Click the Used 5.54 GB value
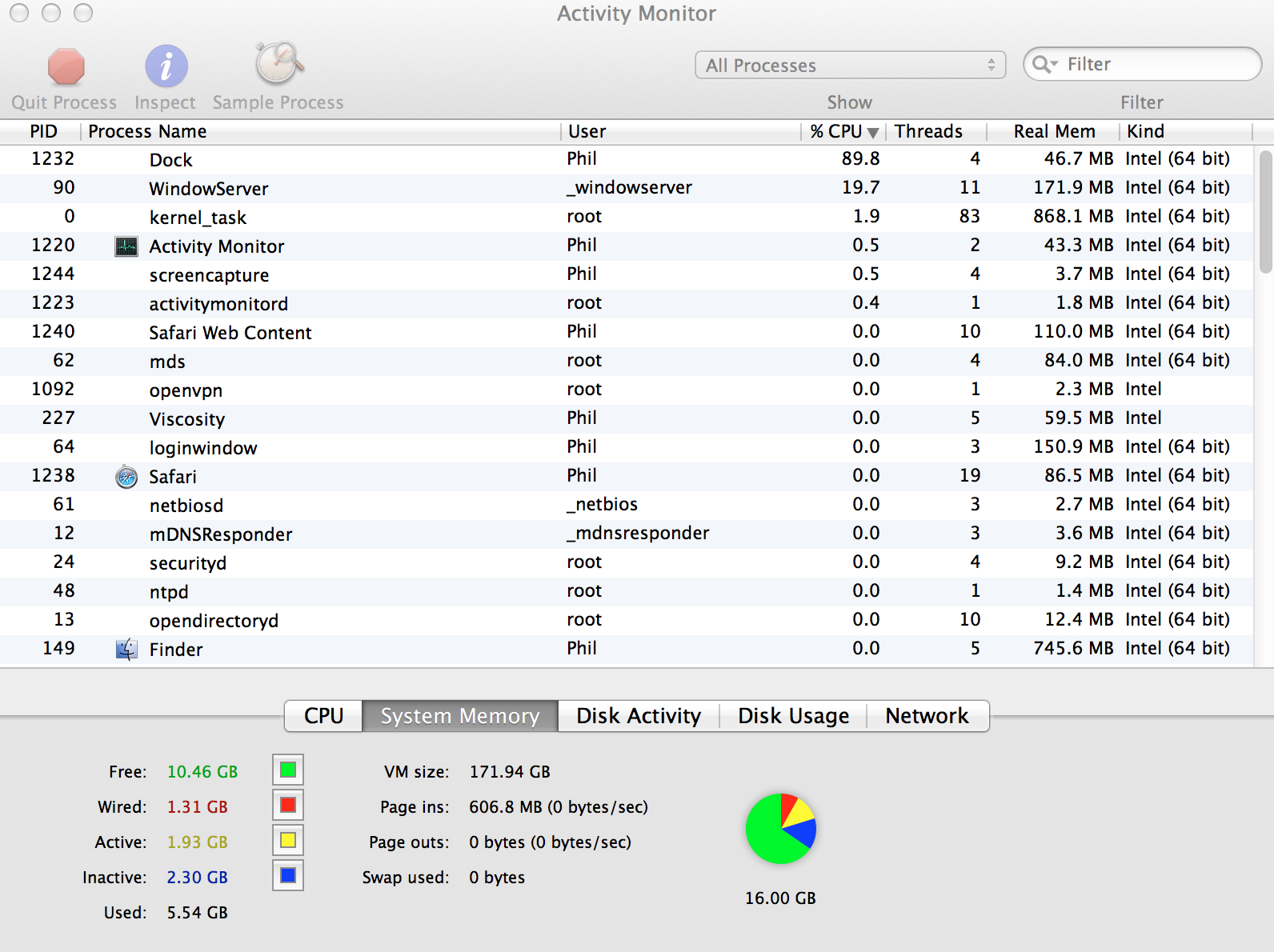Viewport: 1274px width, 952px height. 197,913
